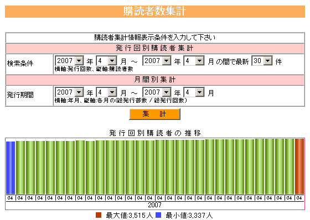The width and height of the screenshot is (310, 220).
Task: Click the 2007 year label below chart
Action: pyautogui.click(x=155, y=205)
